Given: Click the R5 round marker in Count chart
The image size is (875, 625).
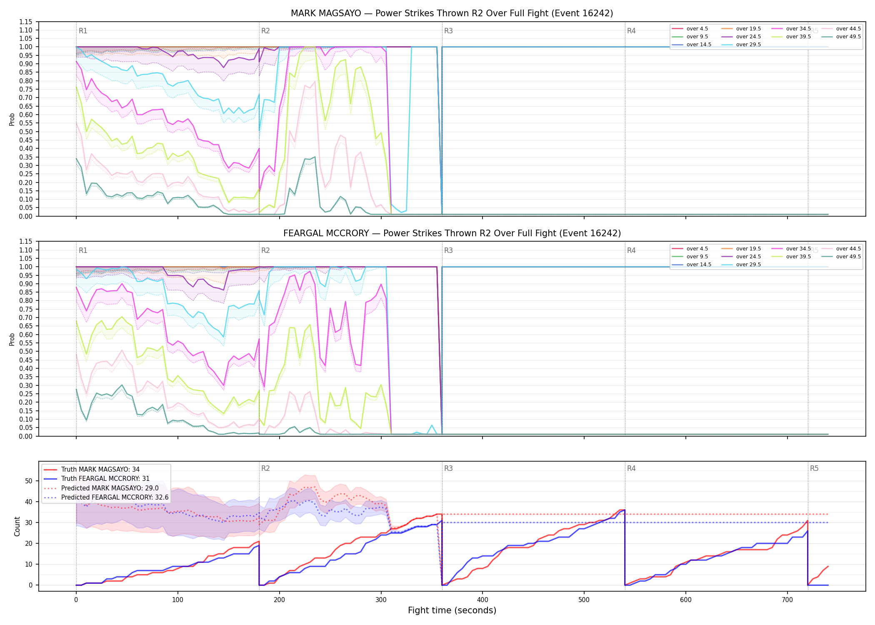Looking at the screenshot, I should point(814,468).
